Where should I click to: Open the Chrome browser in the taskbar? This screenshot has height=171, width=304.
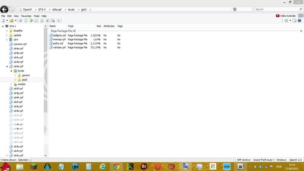(x=116, y=167)
